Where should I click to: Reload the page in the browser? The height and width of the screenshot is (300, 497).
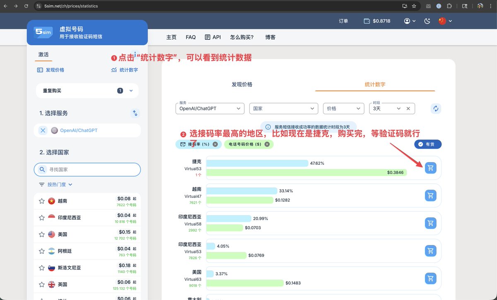26,6
